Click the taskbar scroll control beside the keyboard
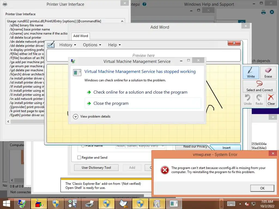 221,204
